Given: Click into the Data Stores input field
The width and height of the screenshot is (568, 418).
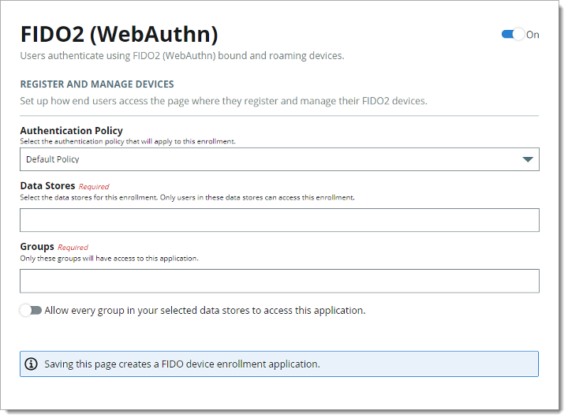Looking at the screenshot, I should (279, 220).
